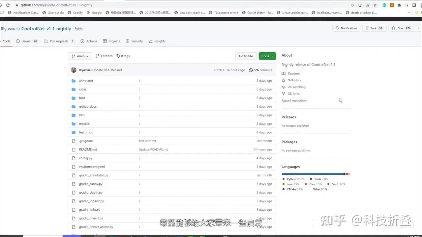
Task: Open the Spotify bookmark
Action: [x=75, y=13]
